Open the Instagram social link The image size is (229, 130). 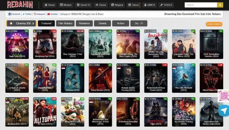(x=39, y=14)
